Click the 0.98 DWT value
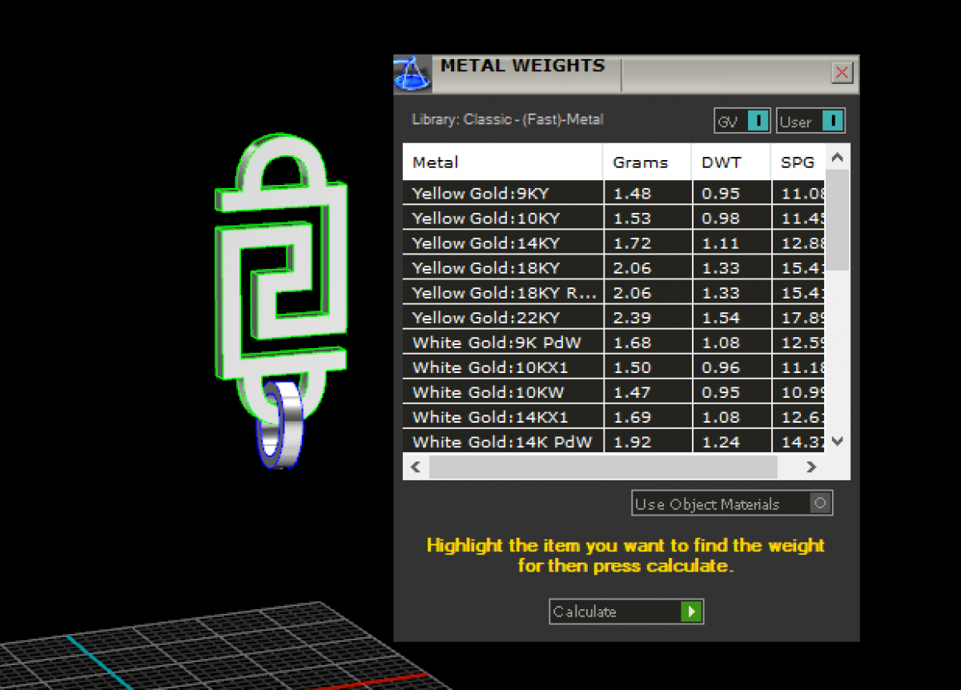 tap(721, 218)
